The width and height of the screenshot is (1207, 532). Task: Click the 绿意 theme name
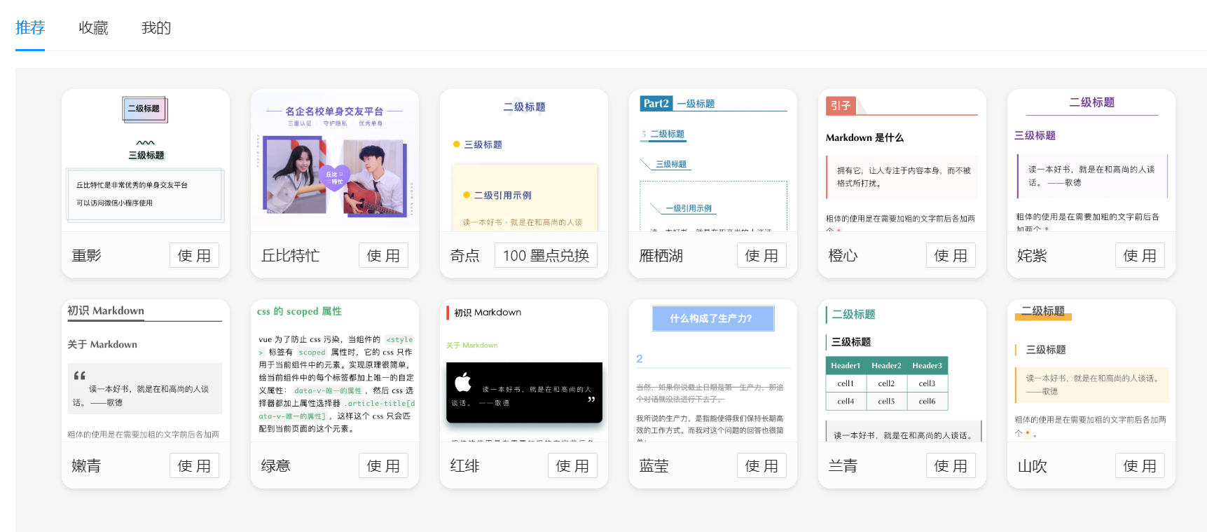(x=275, y=466)
